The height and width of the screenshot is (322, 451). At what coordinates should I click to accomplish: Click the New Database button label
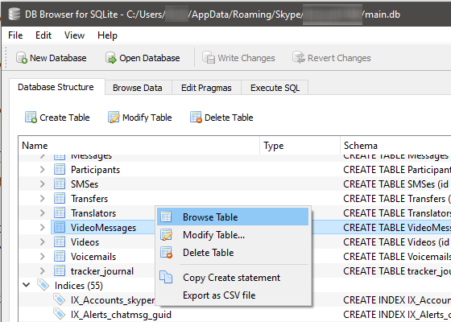point(58,58)
